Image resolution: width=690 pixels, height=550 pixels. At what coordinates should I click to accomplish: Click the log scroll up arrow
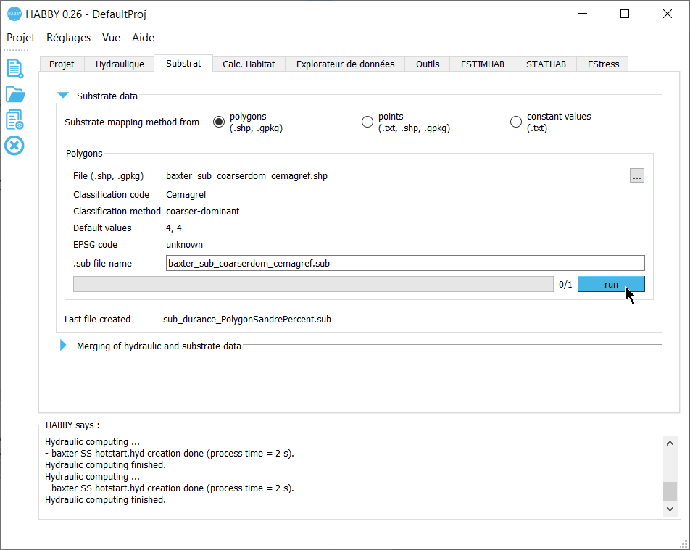670,443
